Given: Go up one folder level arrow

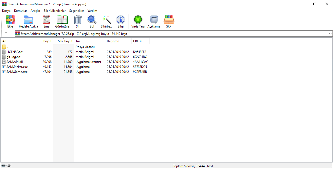Looking at the screenshot, I should pyautogui.click(x=6, y=34).
